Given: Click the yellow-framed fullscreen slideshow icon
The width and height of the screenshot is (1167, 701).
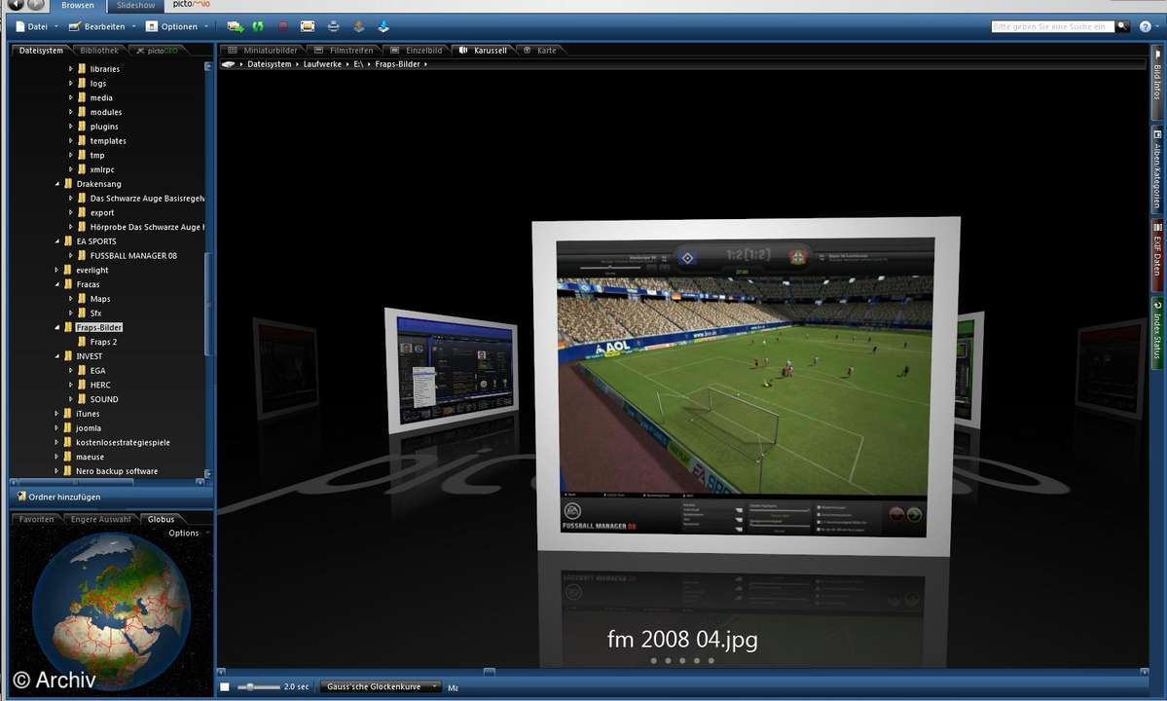Looking at the screenshot, I should [x=308, y=27].
